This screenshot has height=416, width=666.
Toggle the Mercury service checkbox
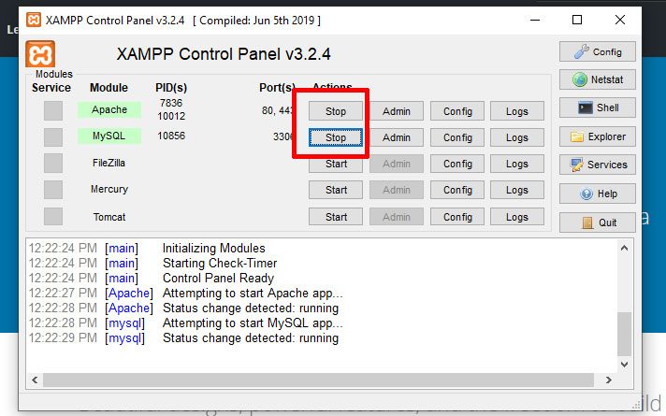[53, 190]
